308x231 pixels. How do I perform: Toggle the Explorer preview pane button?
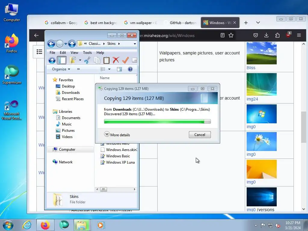pos(119,69)
